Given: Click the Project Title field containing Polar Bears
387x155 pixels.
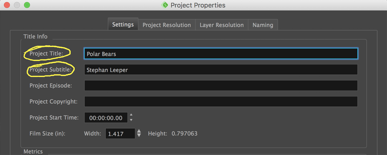Looking at the screenshot, I should 221,54.
